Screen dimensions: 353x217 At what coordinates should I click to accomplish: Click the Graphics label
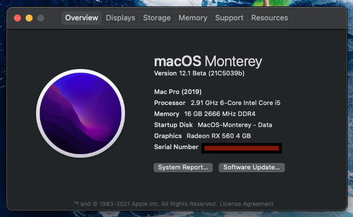(167, 136)
